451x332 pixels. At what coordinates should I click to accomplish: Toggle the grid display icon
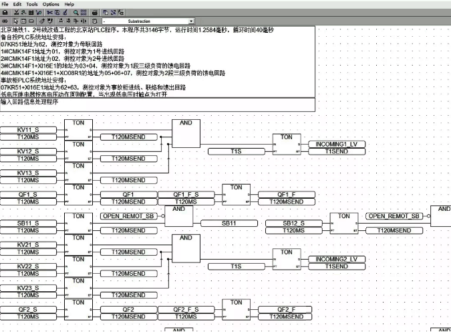click(x=84, y=13)
